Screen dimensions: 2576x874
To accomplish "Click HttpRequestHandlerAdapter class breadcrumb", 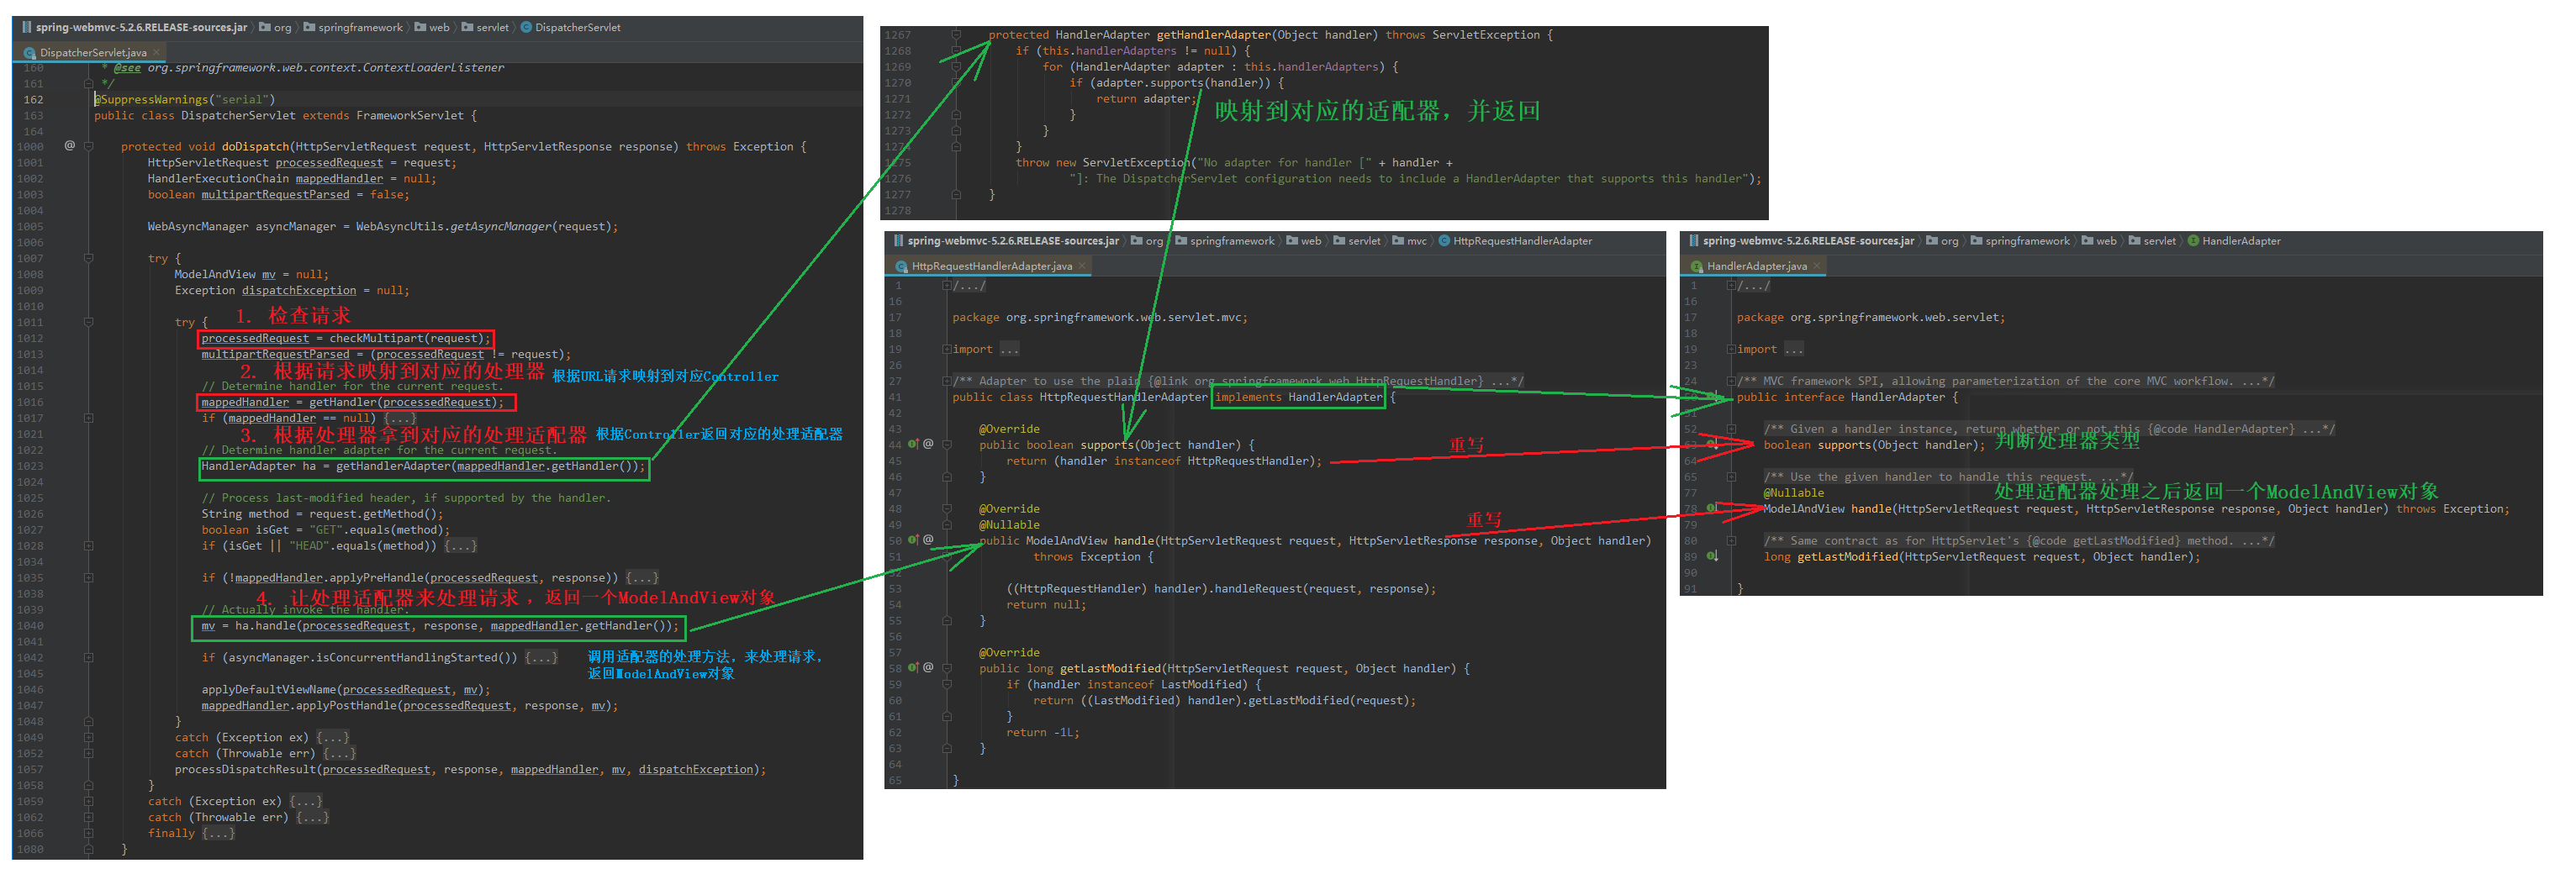I will click(1515, 241).
